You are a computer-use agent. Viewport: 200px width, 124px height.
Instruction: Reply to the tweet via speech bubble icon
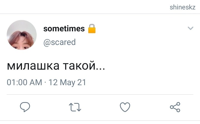(x=25, y=107)
